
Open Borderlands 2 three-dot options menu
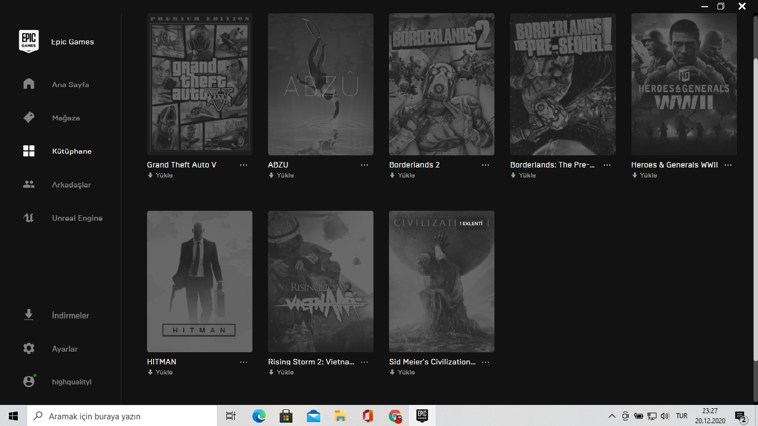[x=486, y=165]
